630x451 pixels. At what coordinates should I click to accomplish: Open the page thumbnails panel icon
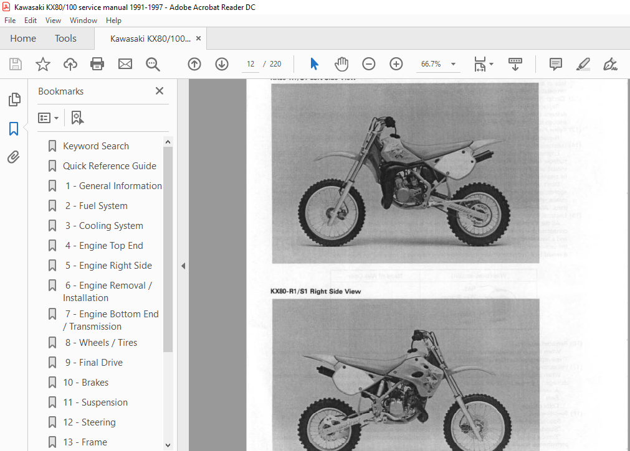click(x=14, y=100)
